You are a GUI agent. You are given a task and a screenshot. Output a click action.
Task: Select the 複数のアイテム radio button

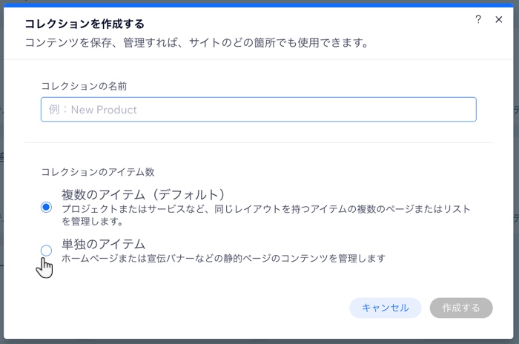[46, 208]
